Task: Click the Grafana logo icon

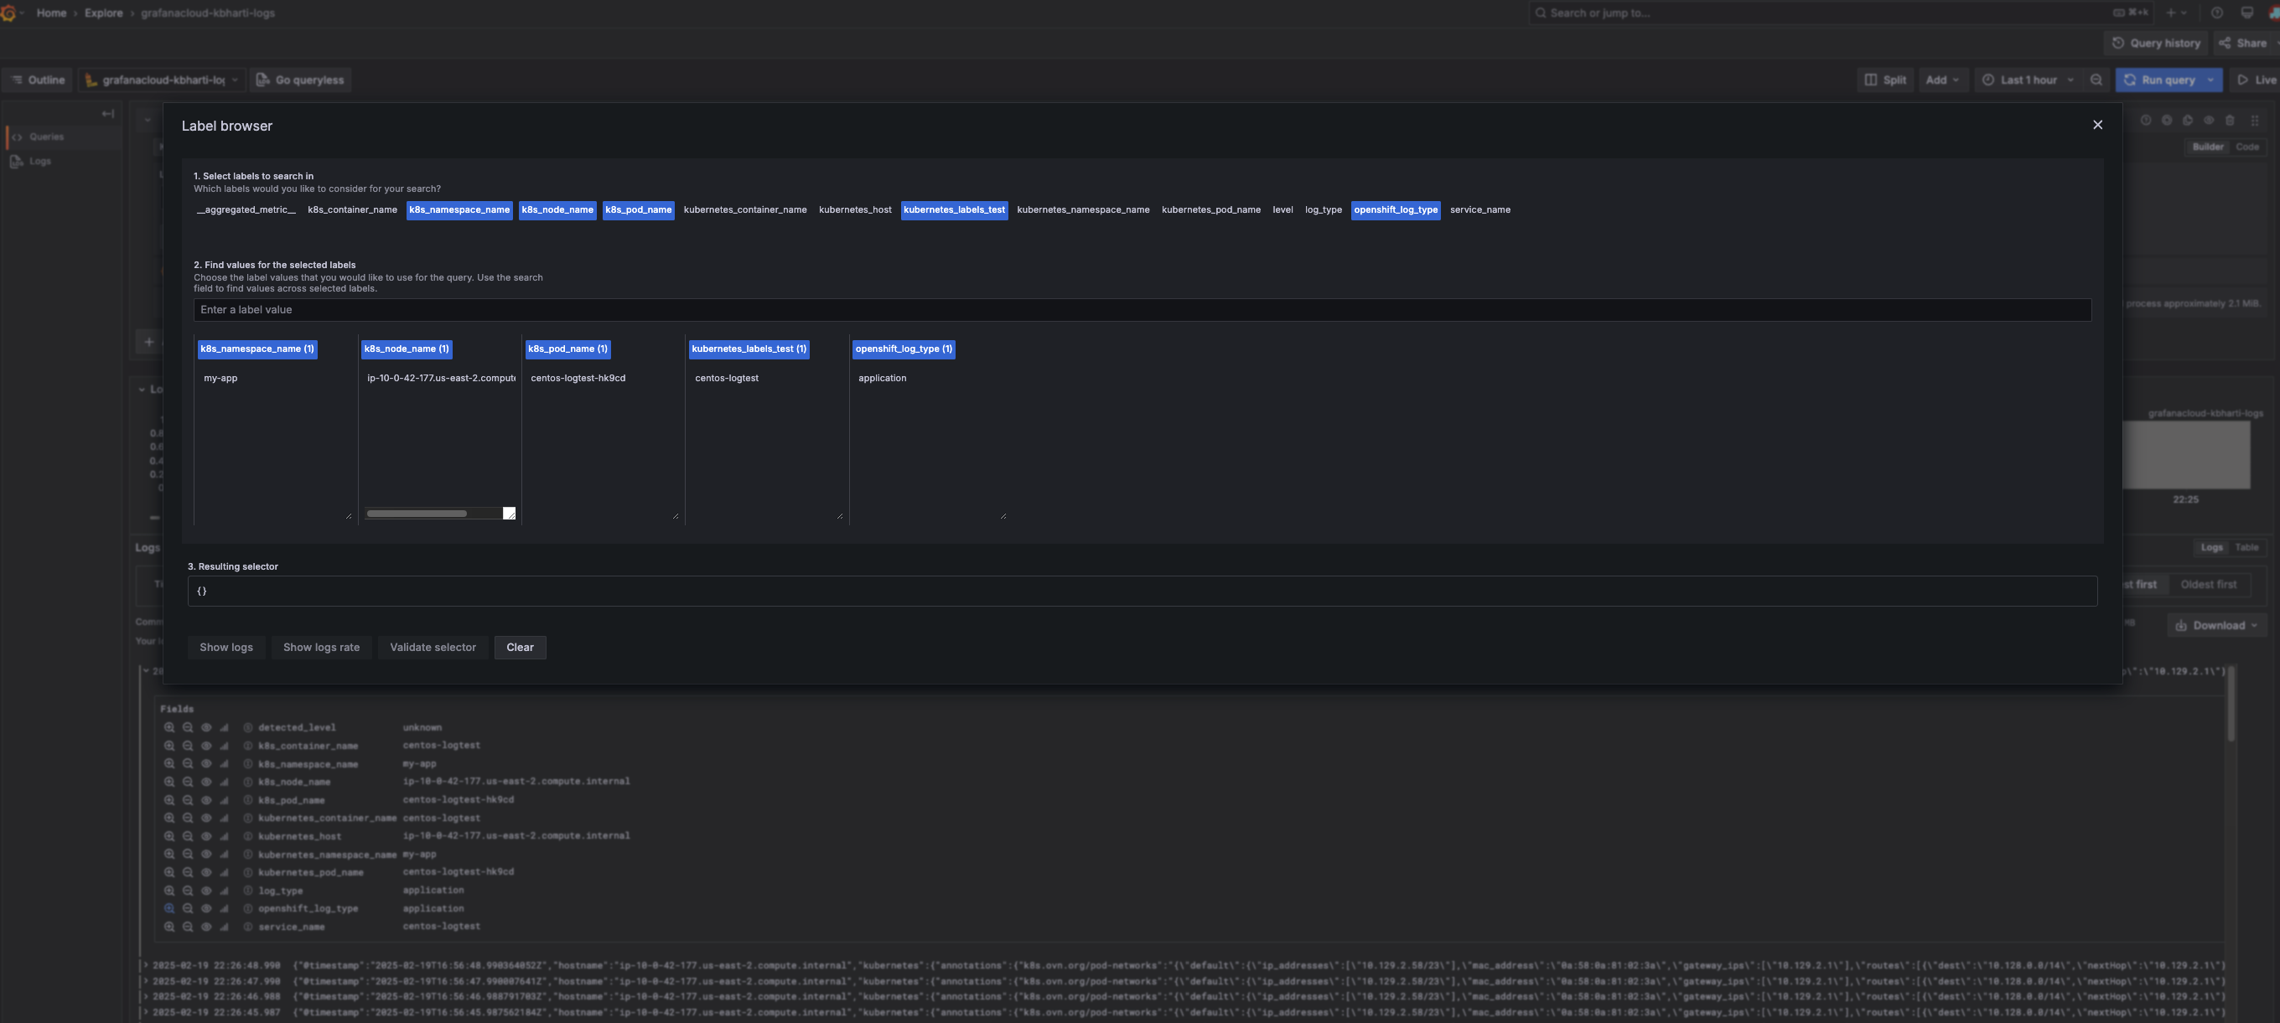Action: 8,13
